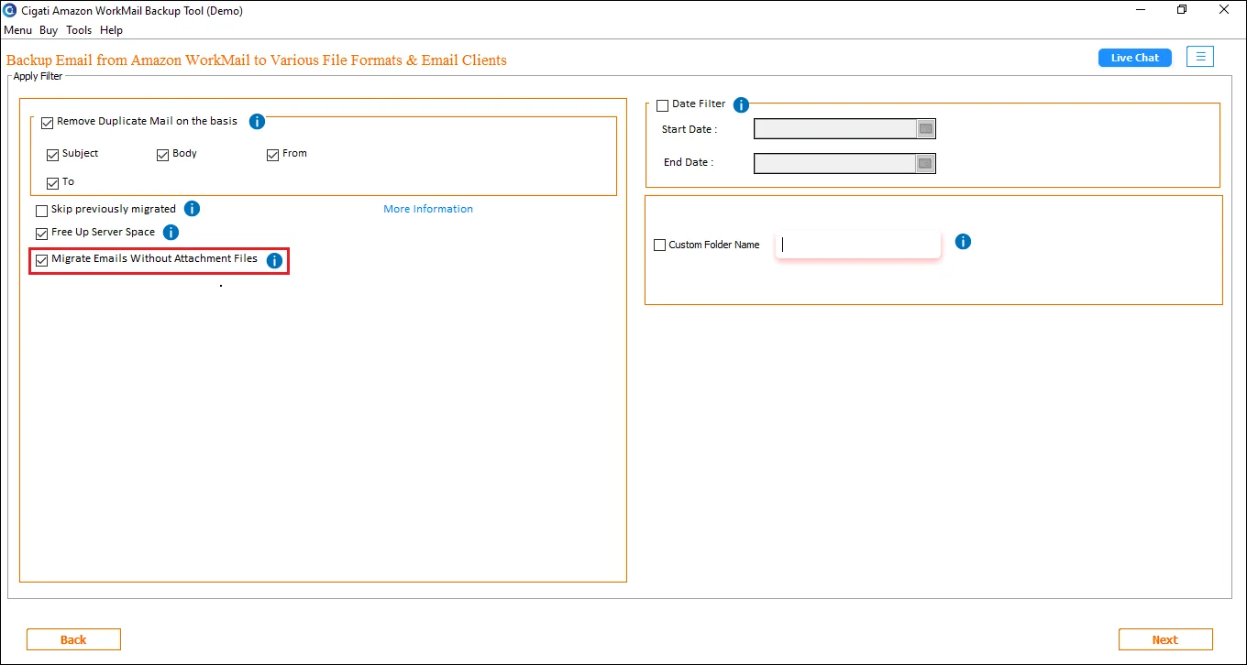Enable Custom Folder Name checkbox

(660, 245)
